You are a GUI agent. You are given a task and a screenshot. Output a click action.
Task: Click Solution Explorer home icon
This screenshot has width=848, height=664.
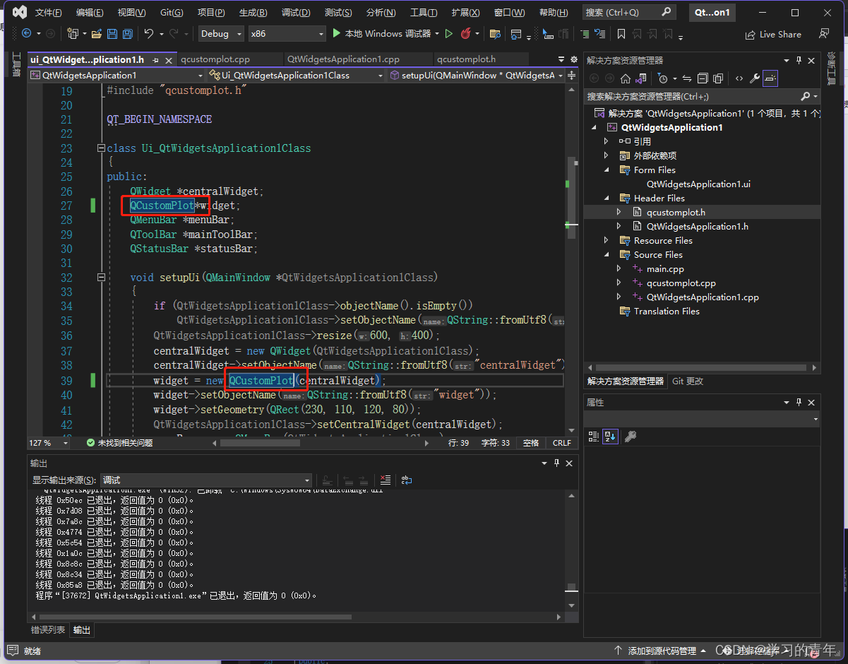(x=626, y=78)
